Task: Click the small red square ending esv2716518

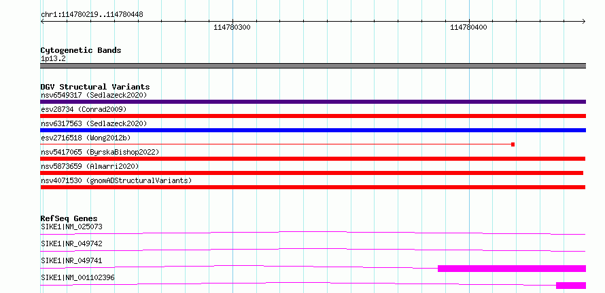Action: pos(513,144)
